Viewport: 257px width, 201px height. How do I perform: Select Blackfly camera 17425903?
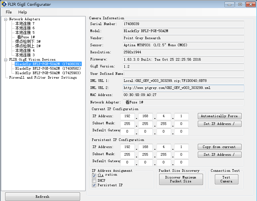point(48,73)
